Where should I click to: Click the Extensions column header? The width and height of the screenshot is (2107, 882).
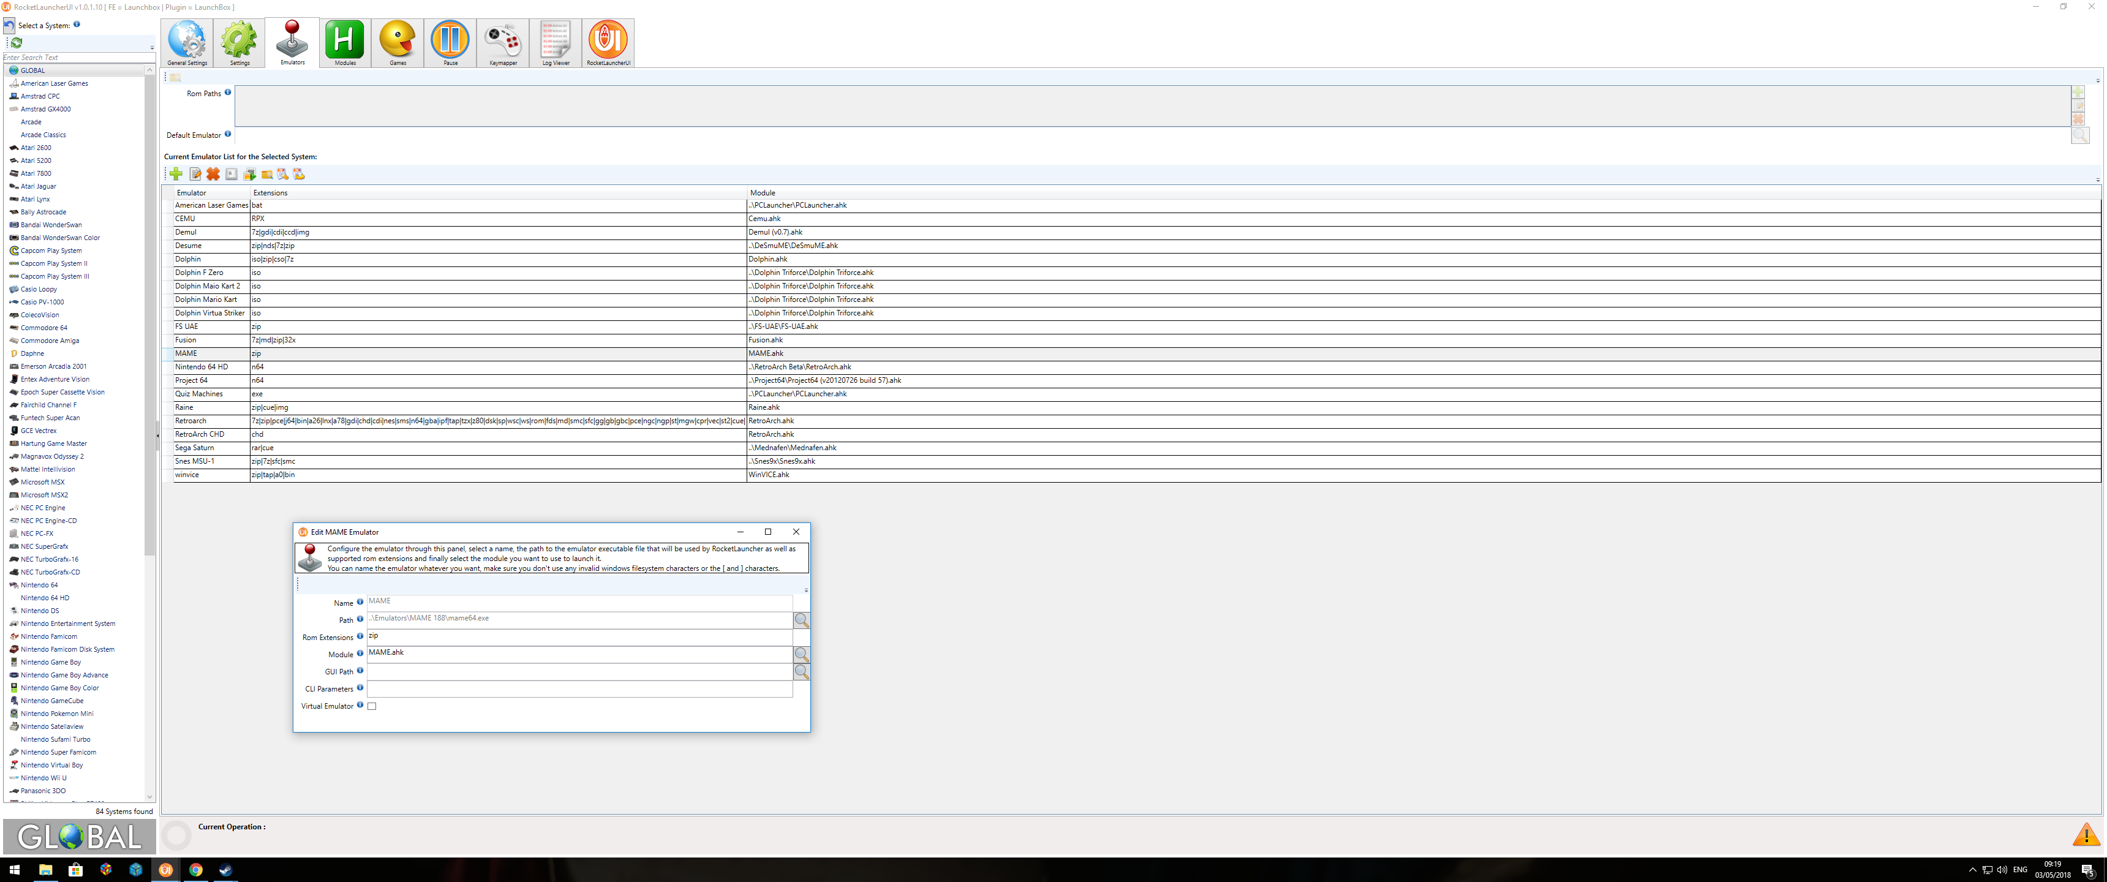498,193
